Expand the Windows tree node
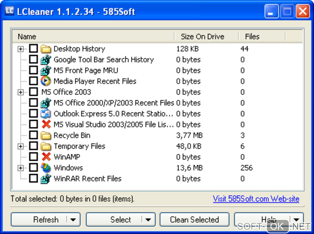314x234 pixels. click(20, 168)
